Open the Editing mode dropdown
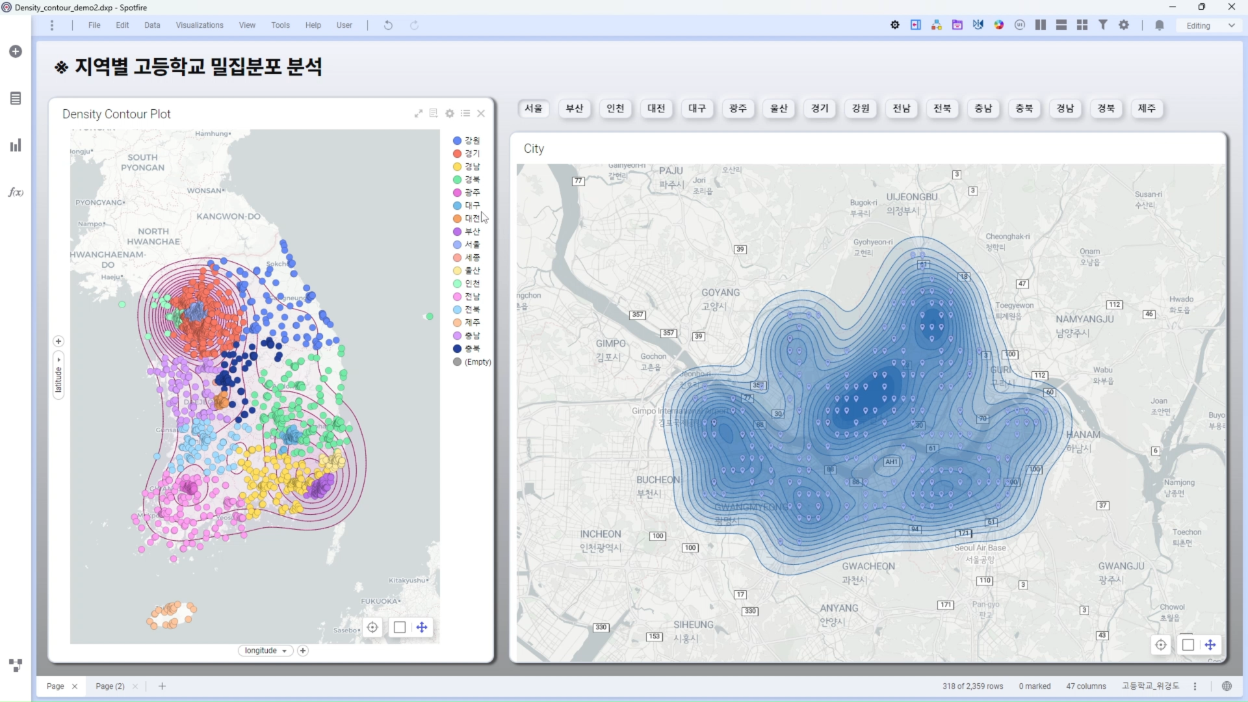 (1210, 26)
